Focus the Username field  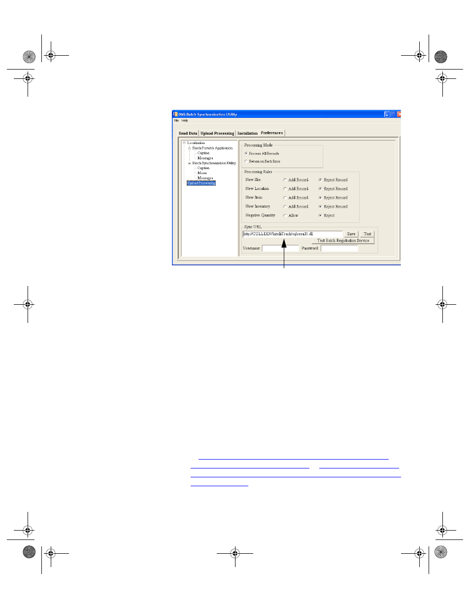[280, 249]
